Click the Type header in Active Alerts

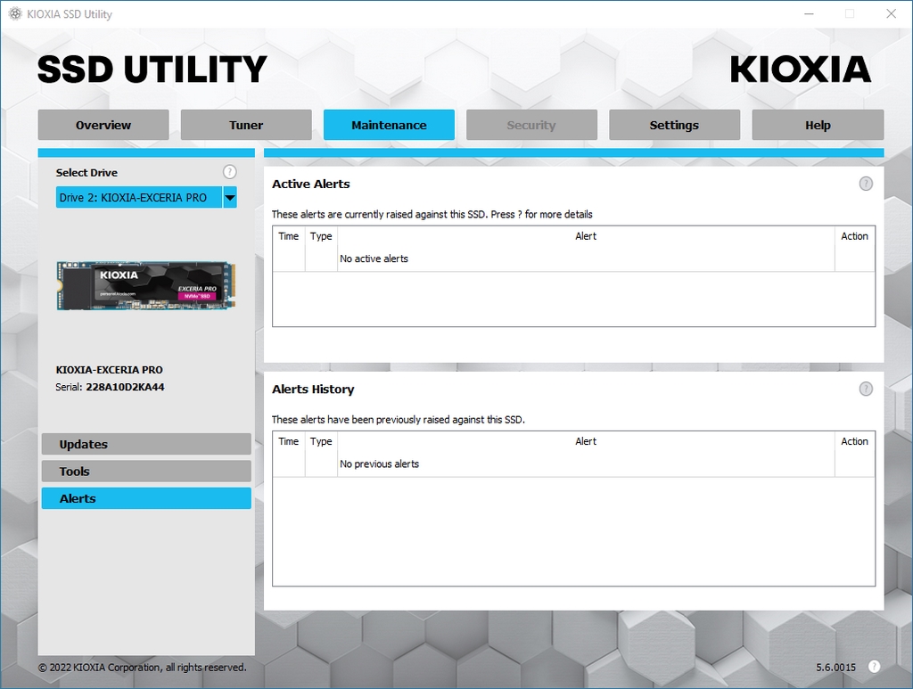coord(321,236)
